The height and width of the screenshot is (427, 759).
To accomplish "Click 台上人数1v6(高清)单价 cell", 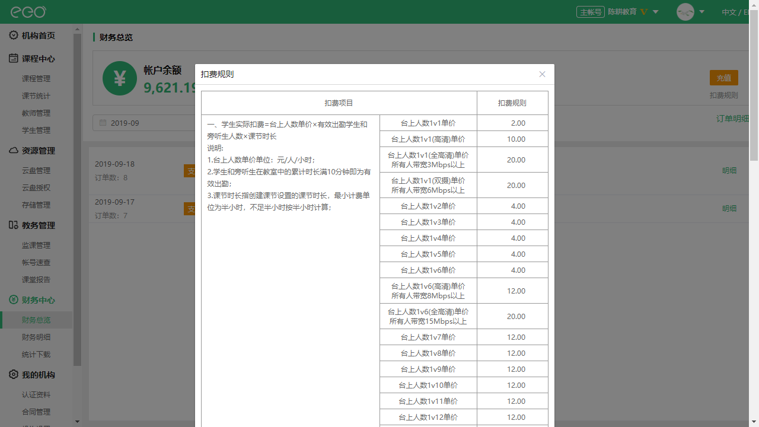I will click(x=428, y=291).
